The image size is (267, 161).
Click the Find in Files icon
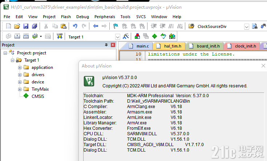(191, 26)
